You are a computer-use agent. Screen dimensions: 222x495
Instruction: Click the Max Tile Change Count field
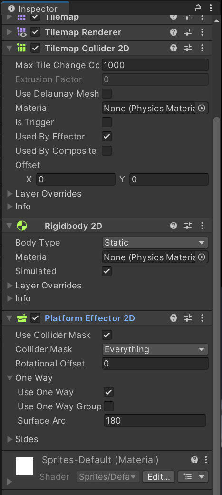click(155, 65)
